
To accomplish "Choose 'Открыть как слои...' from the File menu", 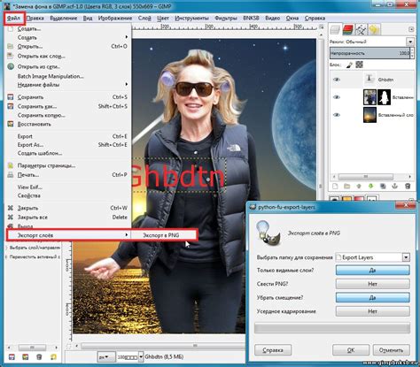I will [x=68, y=56].
